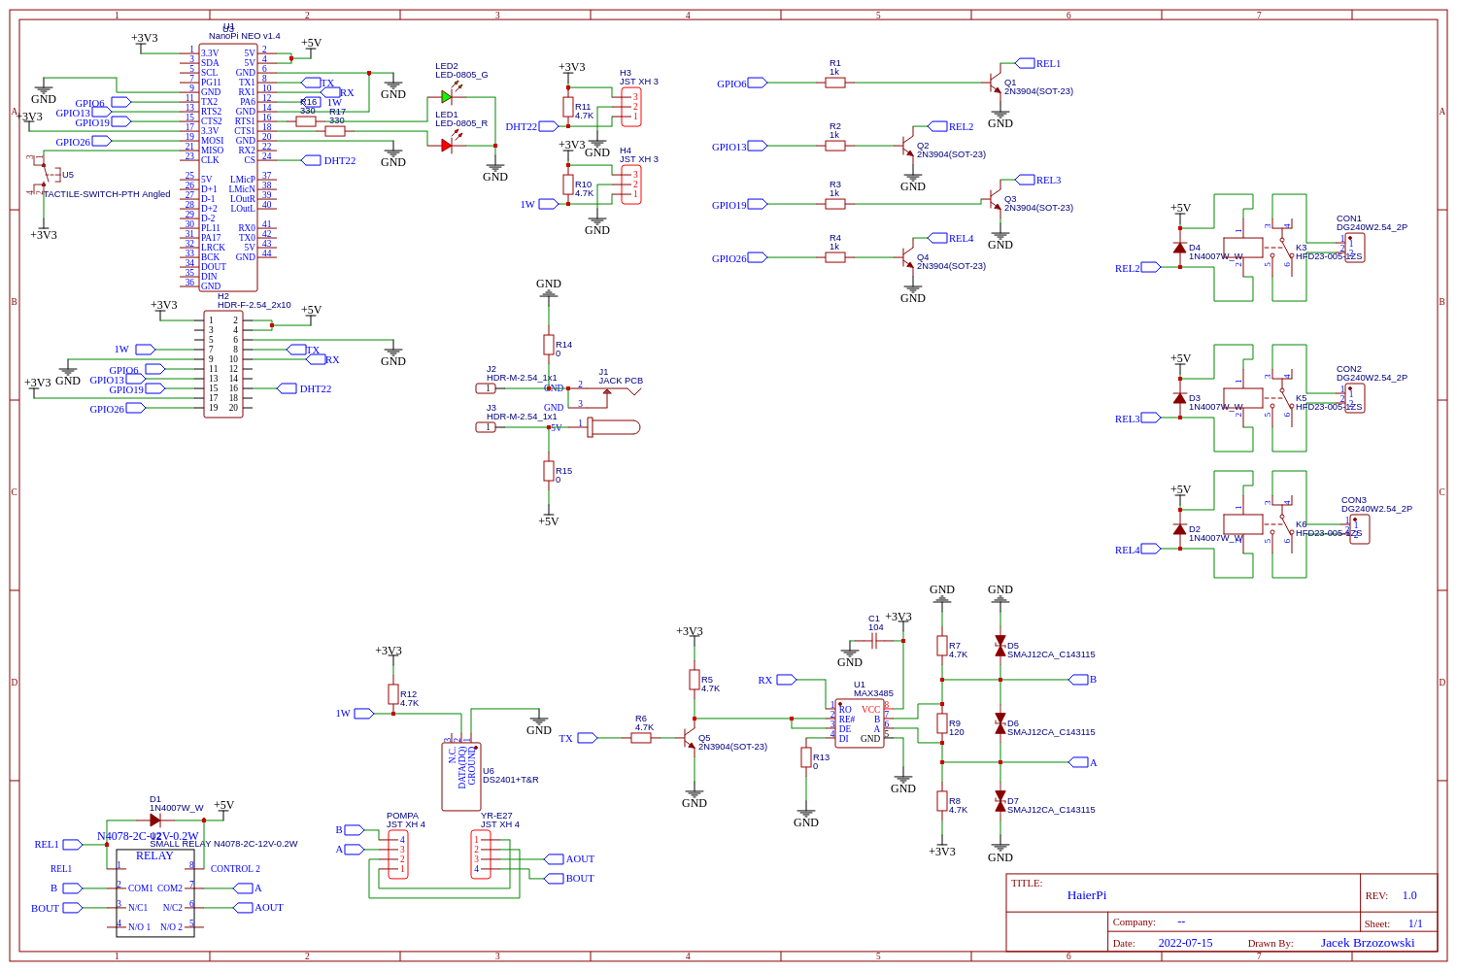
Task: Select the R7 4.7K resistor symbol
Action: pos(942,646)
